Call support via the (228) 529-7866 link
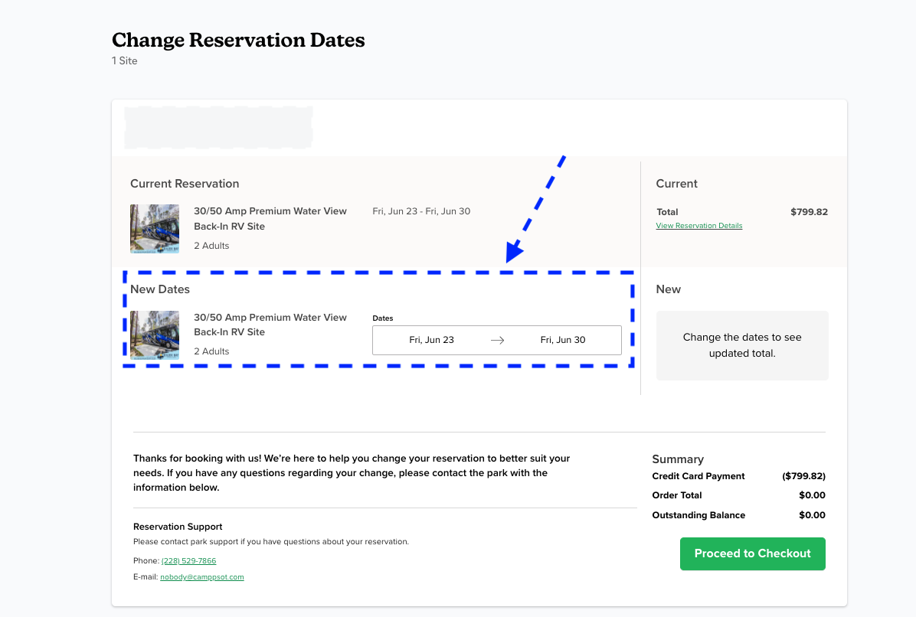This screenshot has width=916, height=617. pos(188,560)
